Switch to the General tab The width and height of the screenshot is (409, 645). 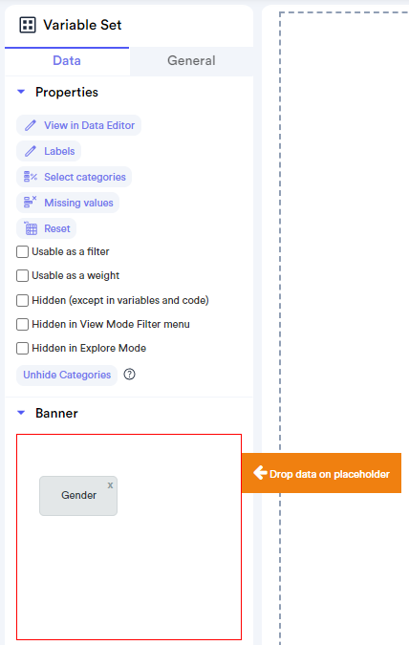tap(191, 61)
